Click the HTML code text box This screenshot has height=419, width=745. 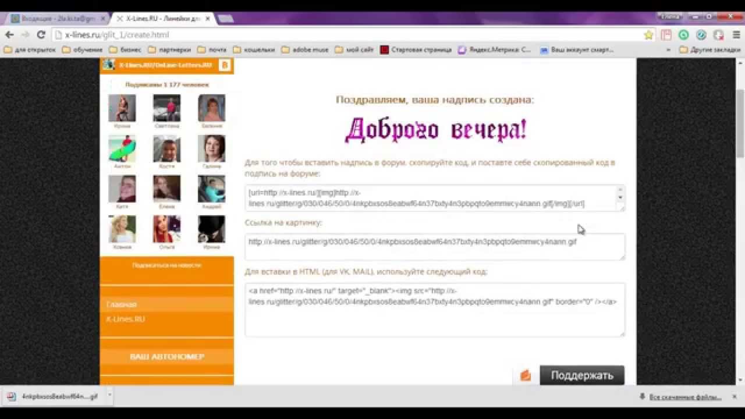click(x=435, y=310)
